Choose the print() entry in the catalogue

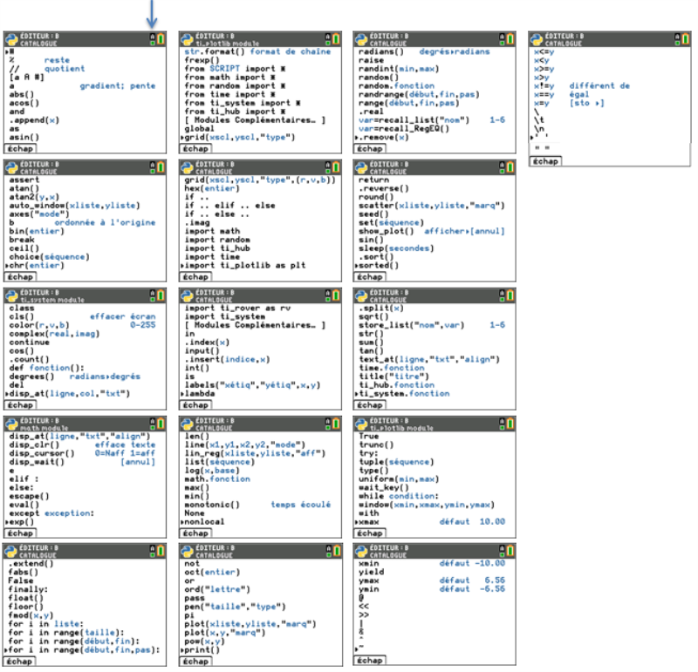(x=200, y=649)
